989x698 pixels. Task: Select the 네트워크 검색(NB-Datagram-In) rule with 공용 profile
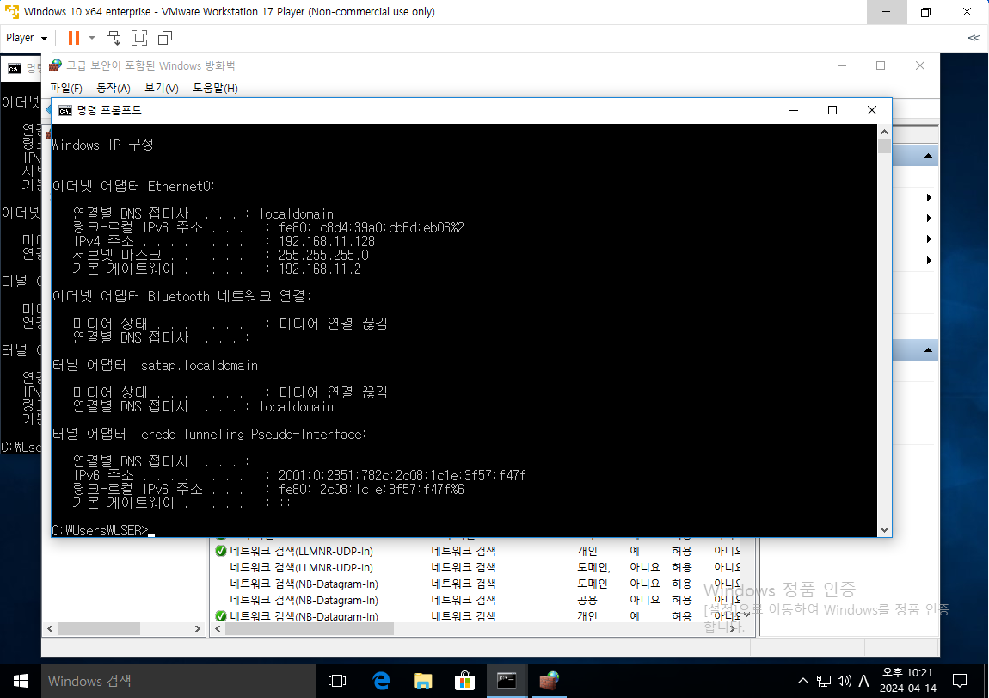tap(477, 600)
